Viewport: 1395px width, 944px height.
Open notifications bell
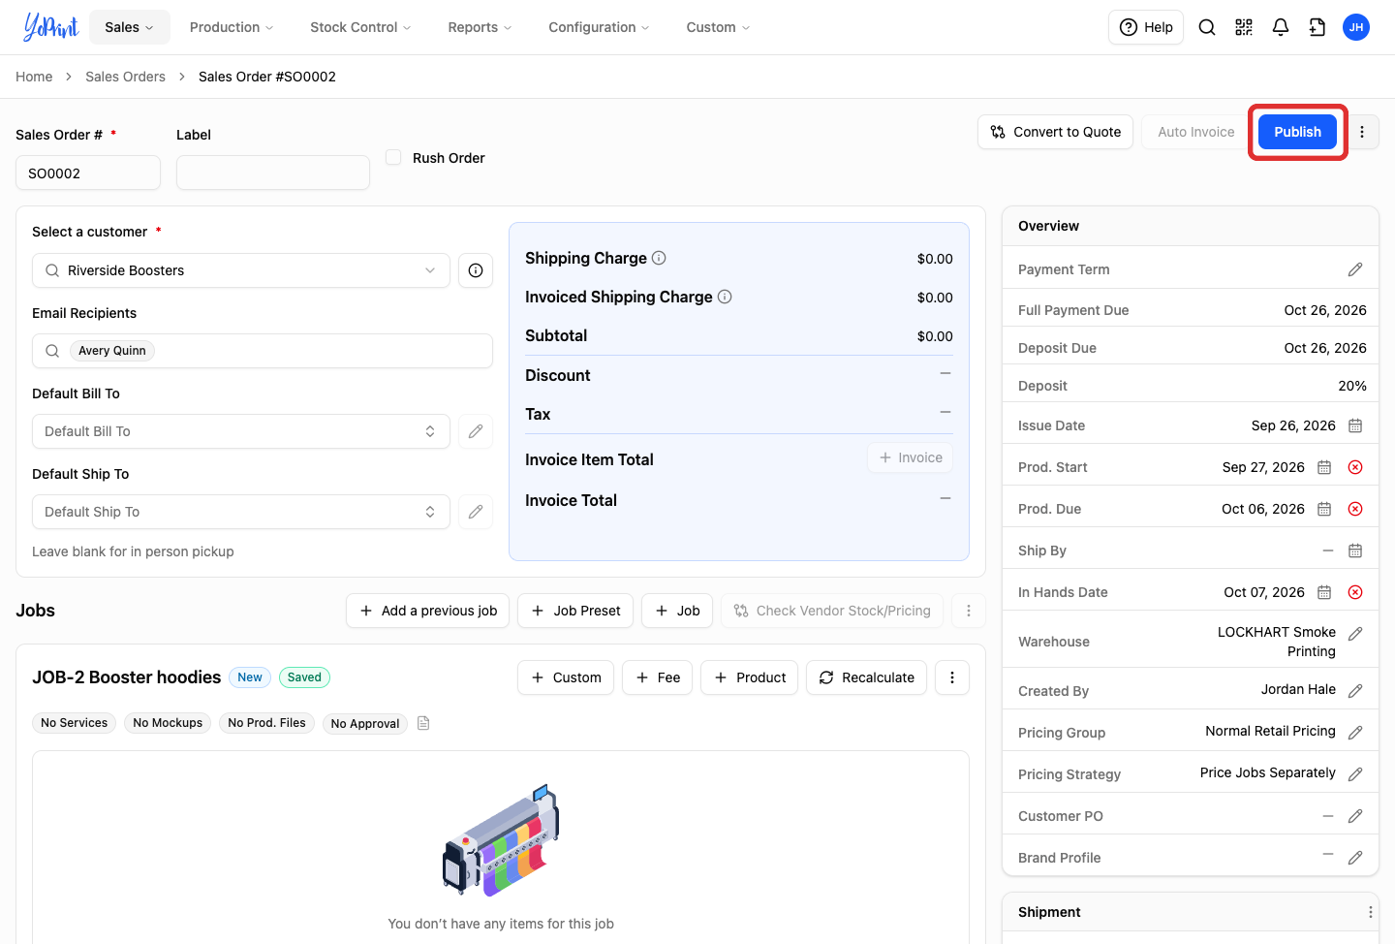click(1281, 27)
